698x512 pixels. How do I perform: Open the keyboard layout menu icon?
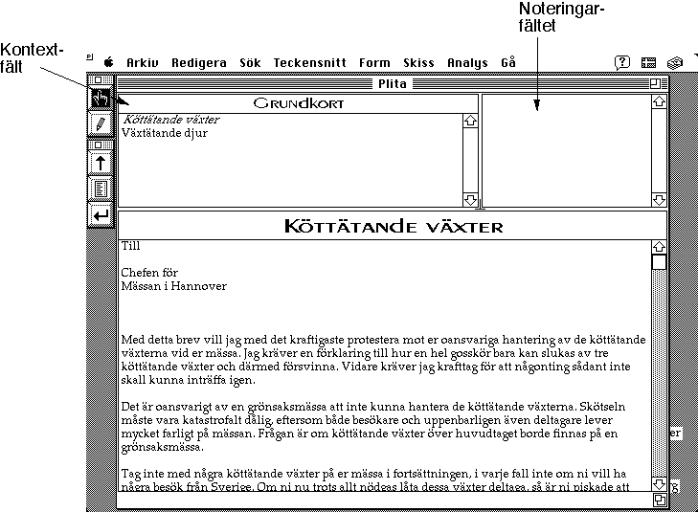[x=648, y=63]
